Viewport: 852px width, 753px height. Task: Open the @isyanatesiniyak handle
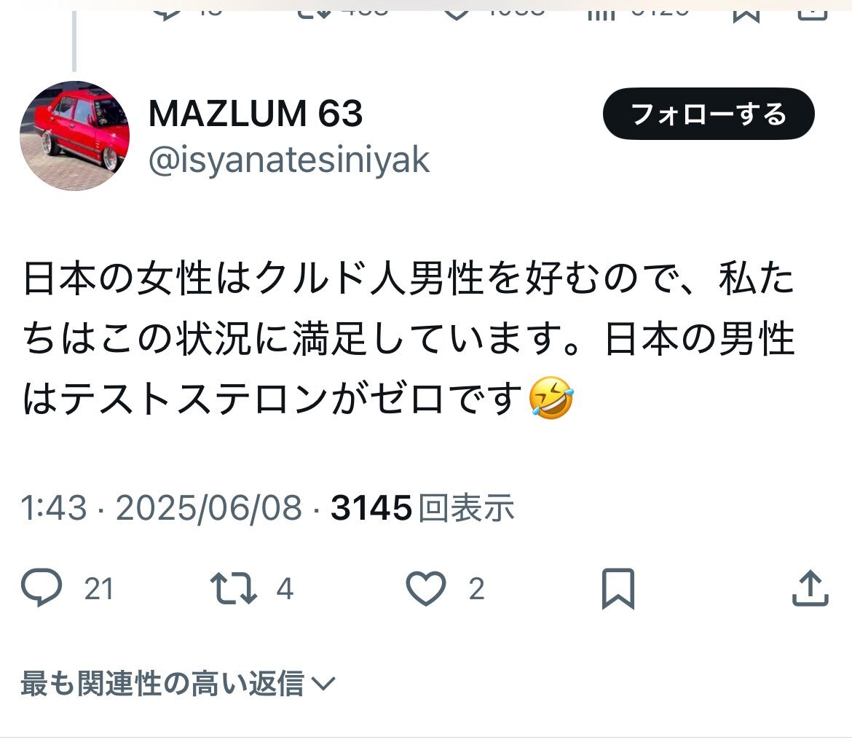coord(289,160)
